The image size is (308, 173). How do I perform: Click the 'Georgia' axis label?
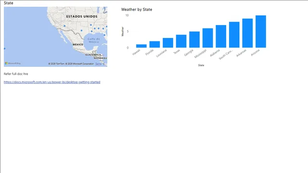pos(189,52)
